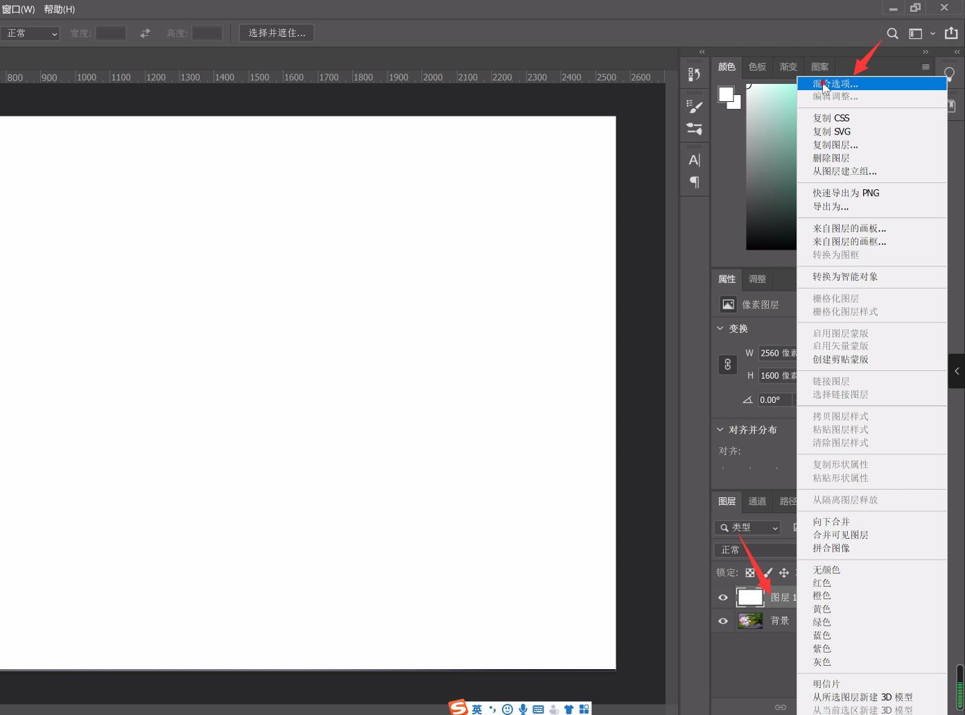Switch to the 渐变 tab

tap(788, 67)
